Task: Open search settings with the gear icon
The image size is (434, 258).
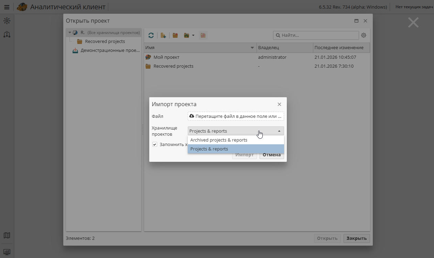Action: point(364,35)
